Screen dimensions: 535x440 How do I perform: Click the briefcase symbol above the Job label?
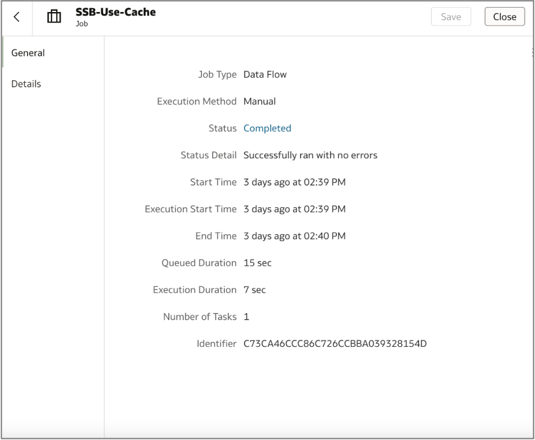[x=54, y=16]
